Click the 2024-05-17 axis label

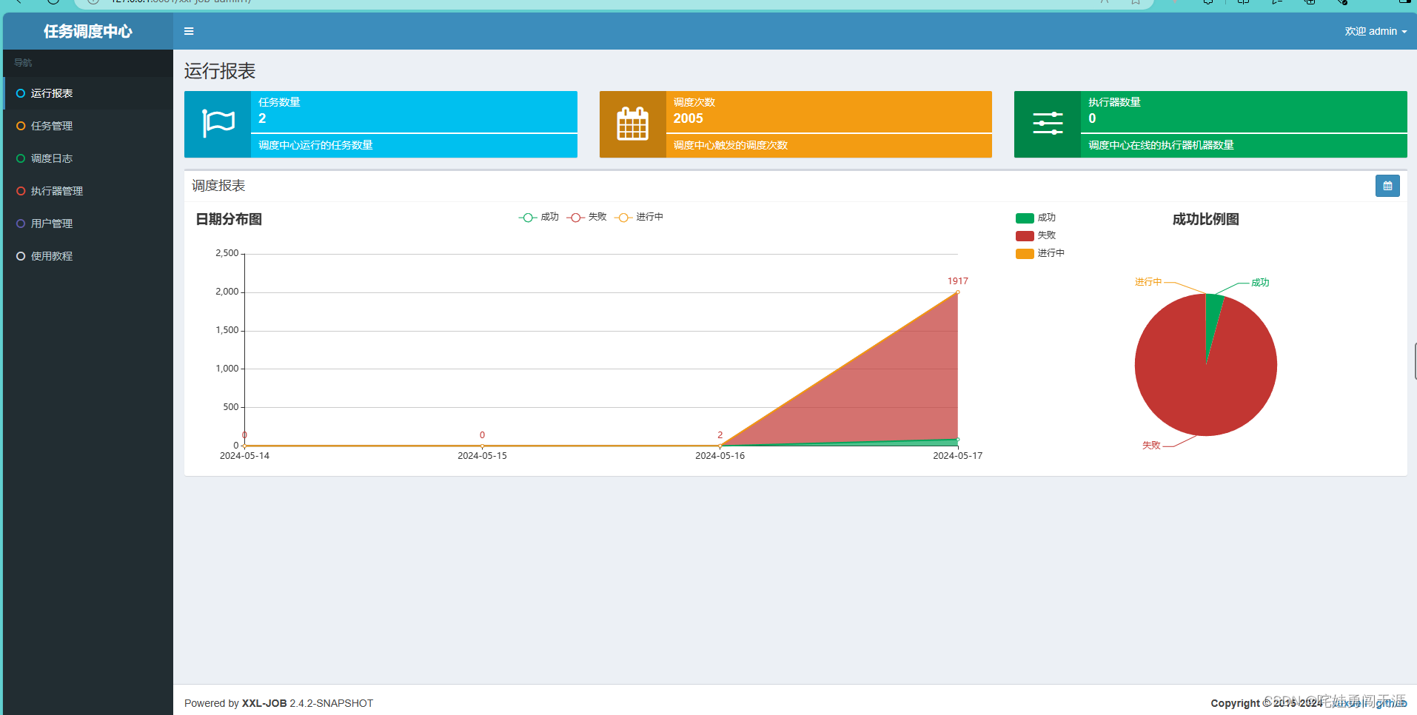[x=957, y=456]
